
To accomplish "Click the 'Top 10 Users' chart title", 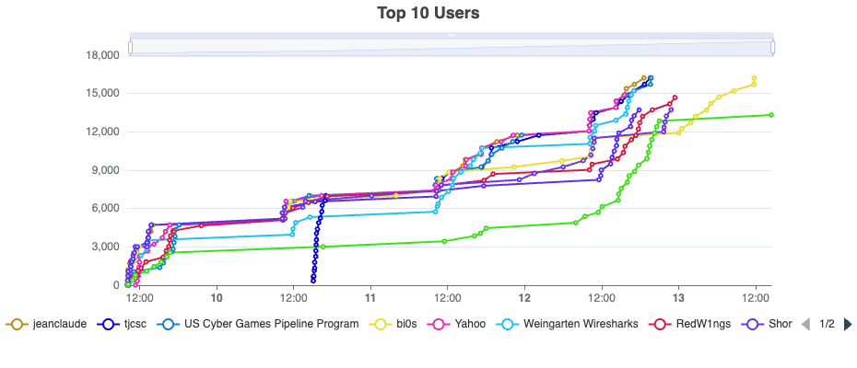I will click(428, 13).
